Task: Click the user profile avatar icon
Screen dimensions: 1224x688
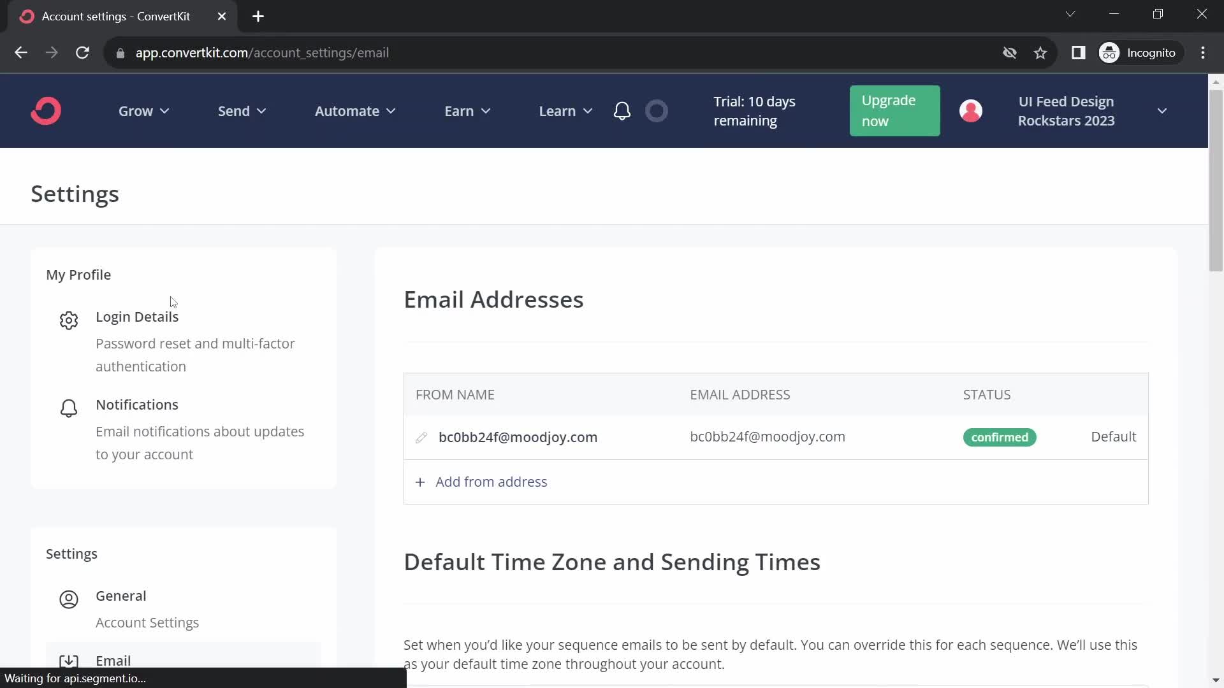Action: (971, 110)
